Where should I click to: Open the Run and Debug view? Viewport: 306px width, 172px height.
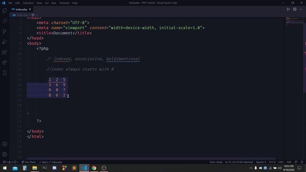[x=4, y=42]
